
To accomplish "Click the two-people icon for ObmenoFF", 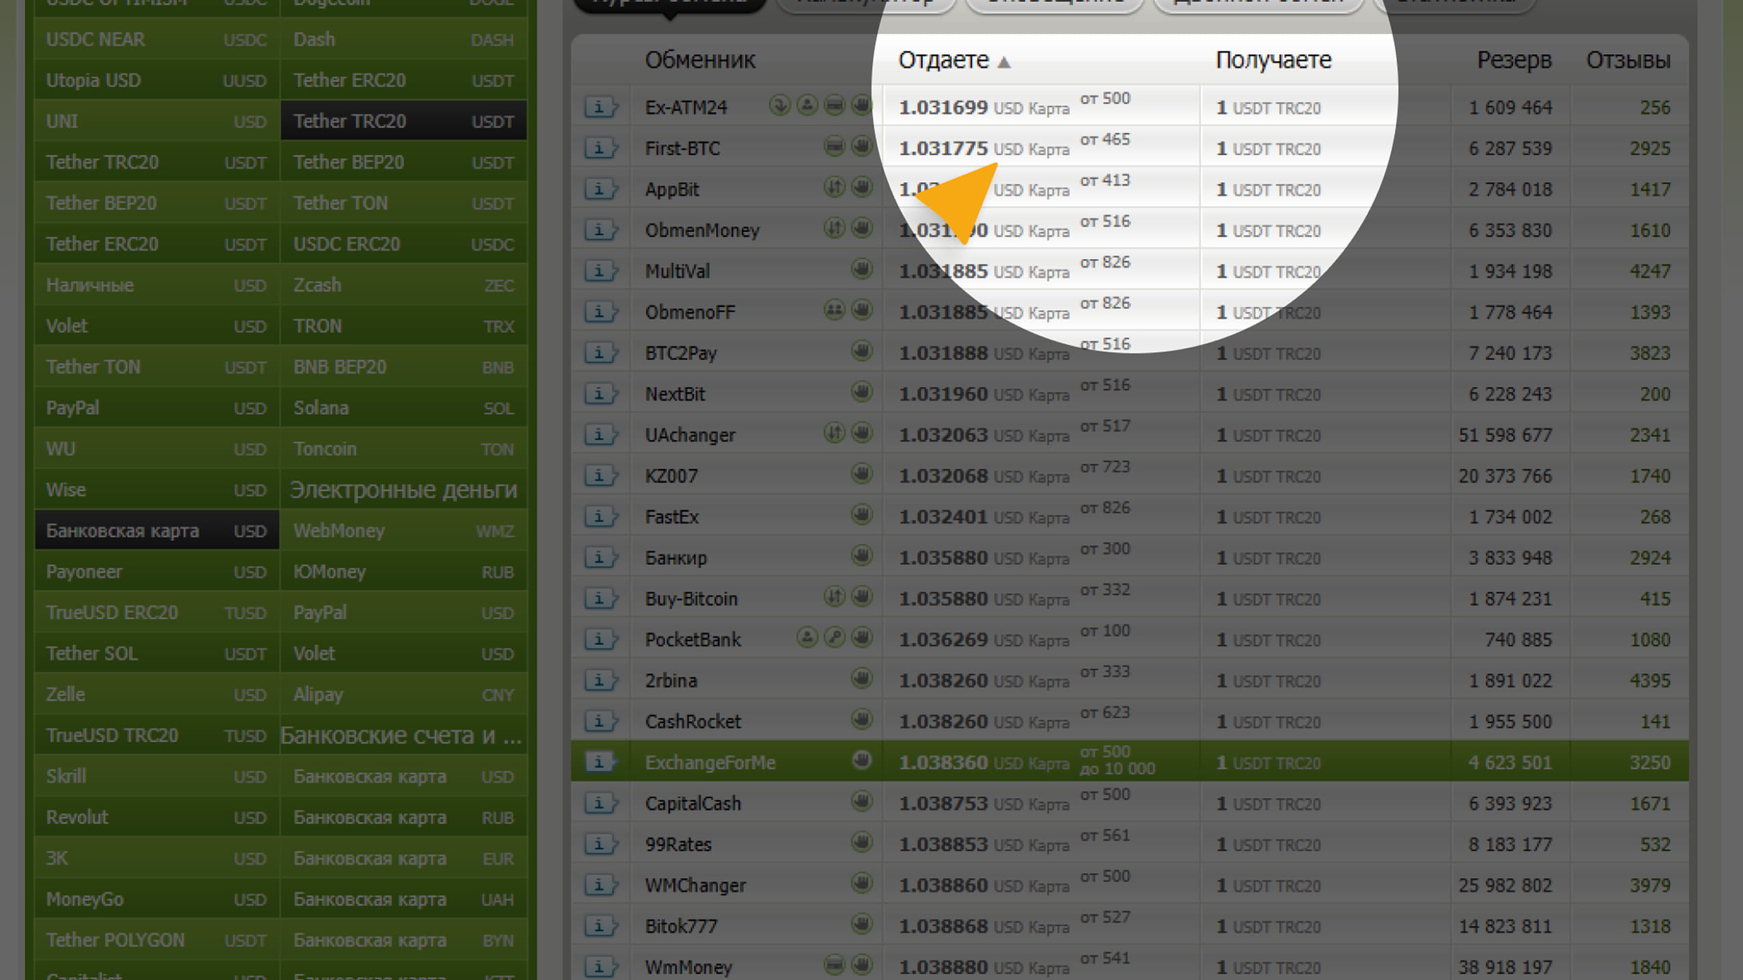I will pyautogui.click(x=834, y=310).
